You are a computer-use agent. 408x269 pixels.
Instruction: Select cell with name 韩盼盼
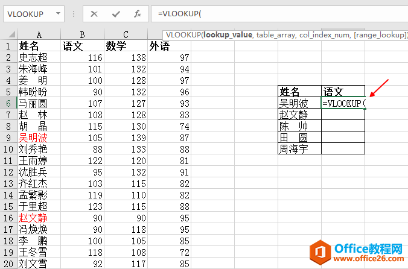tap(39, 92)
